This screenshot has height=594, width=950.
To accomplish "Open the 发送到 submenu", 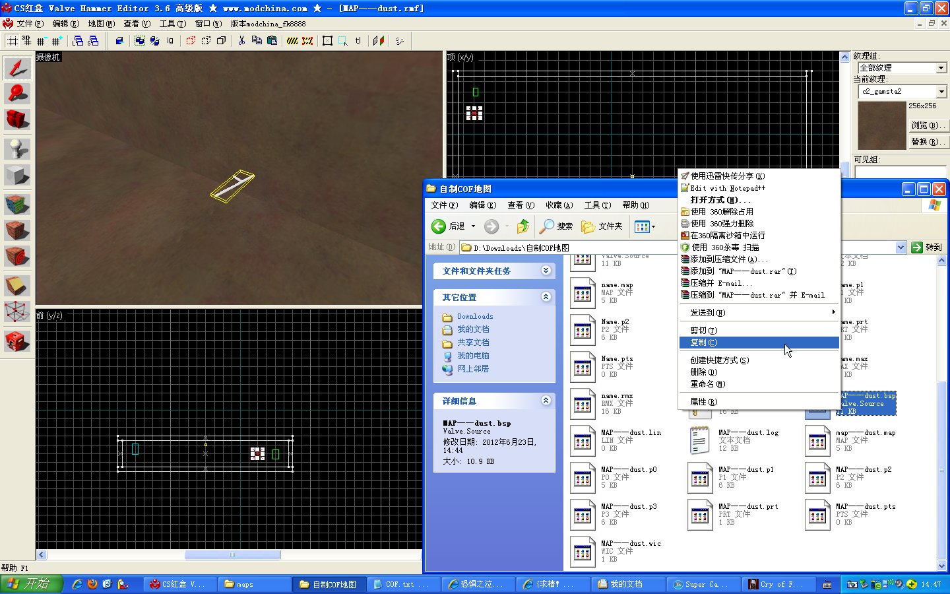I will click(759, 312).
